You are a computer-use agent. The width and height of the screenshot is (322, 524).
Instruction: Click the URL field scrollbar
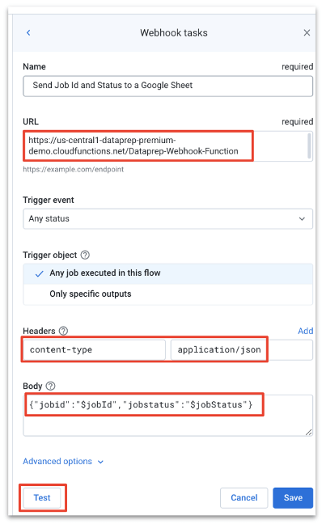click(309, 146)
